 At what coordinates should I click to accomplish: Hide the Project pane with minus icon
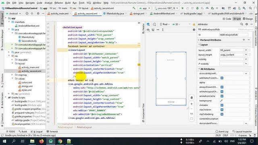(x=43, y=13)
